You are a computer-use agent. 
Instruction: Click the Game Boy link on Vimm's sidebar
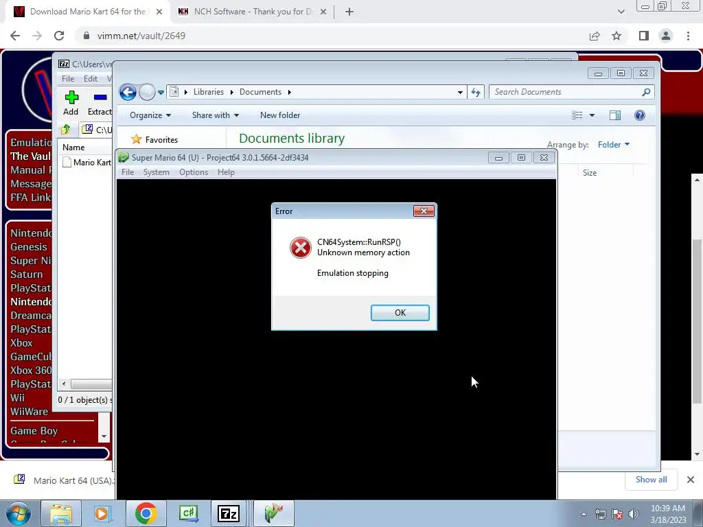[34, 431]
